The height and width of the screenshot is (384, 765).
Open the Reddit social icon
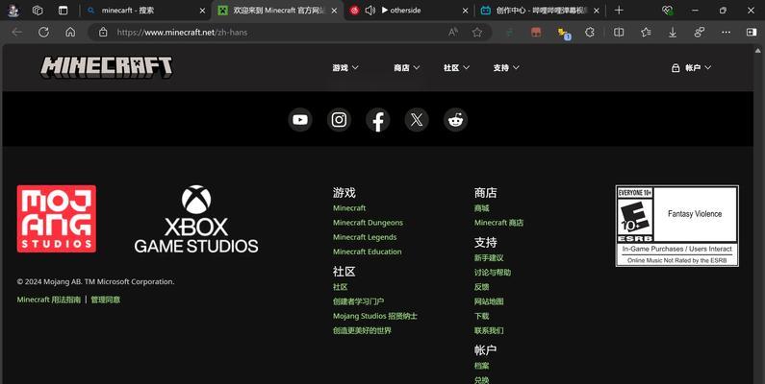pos(456,120)
